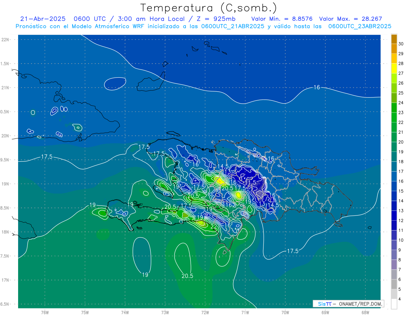Select initialization stamp "0600UTC_21ABR2025"
410x317 pixels.
[x=233, y=26]
